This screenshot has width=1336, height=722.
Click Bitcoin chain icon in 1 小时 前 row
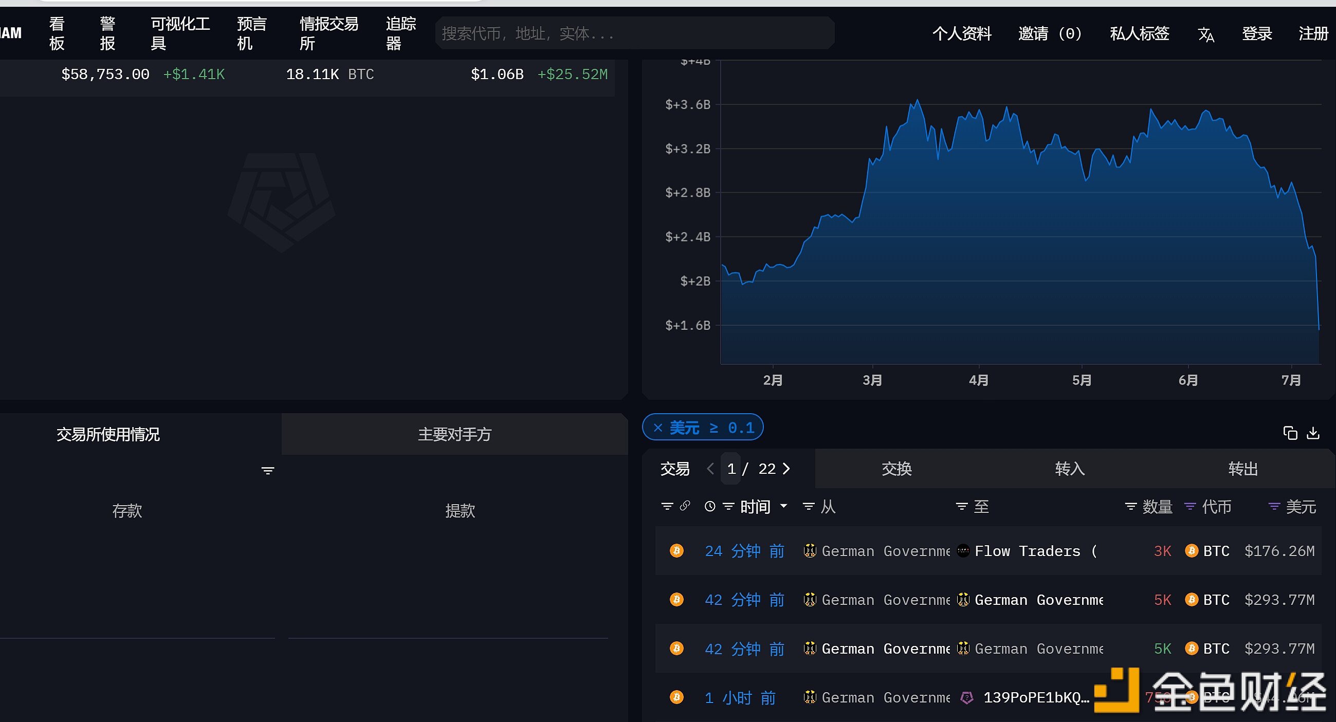click(676, 697)
